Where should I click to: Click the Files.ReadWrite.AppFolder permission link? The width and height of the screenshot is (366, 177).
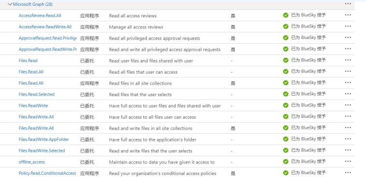[x=43, y=139]
